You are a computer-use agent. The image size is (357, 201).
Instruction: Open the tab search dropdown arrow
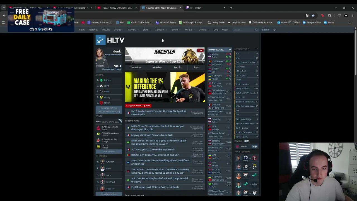click(4, 8)
